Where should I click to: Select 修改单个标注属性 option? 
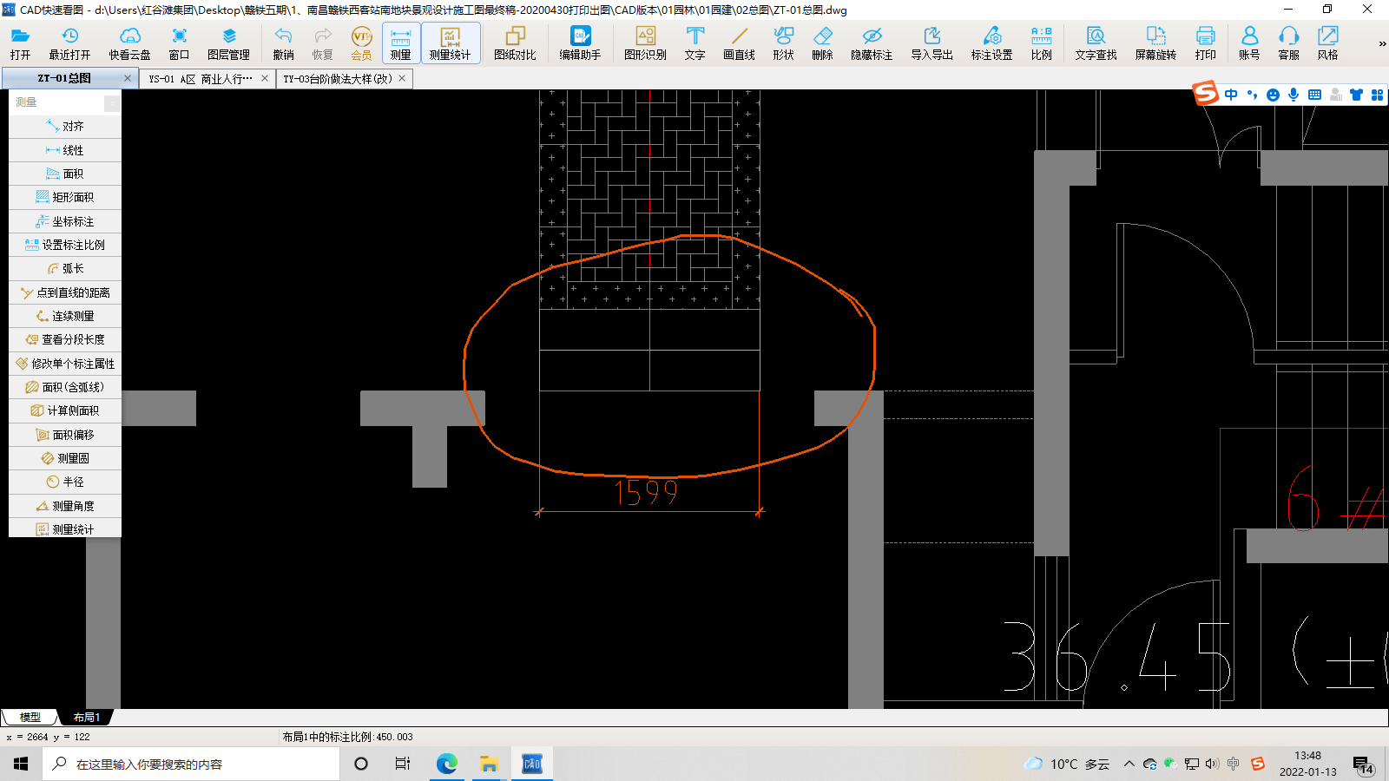click(x=65, y=364)
